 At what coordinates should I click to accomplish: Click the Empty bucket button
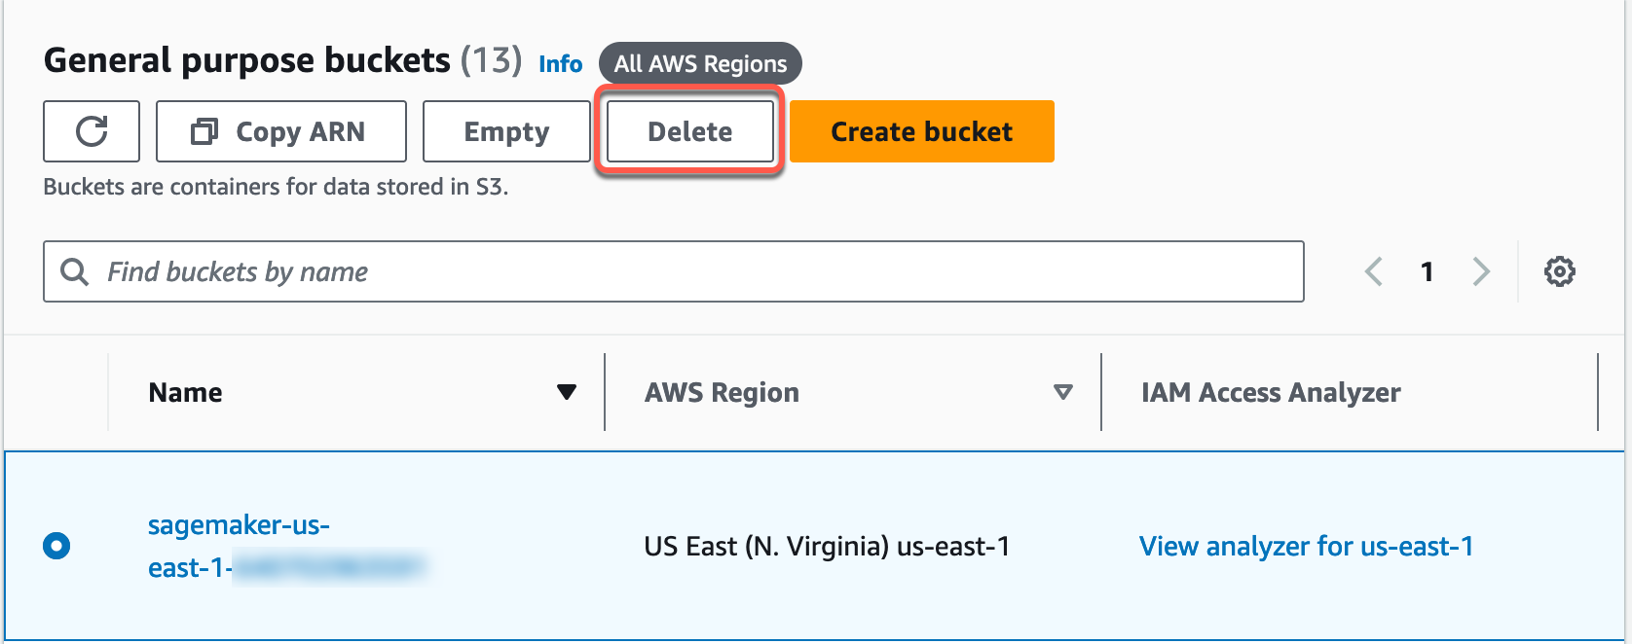506,131
